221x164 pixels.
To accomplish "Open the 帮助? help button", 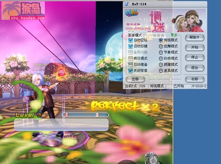I will tap(195, 38).
